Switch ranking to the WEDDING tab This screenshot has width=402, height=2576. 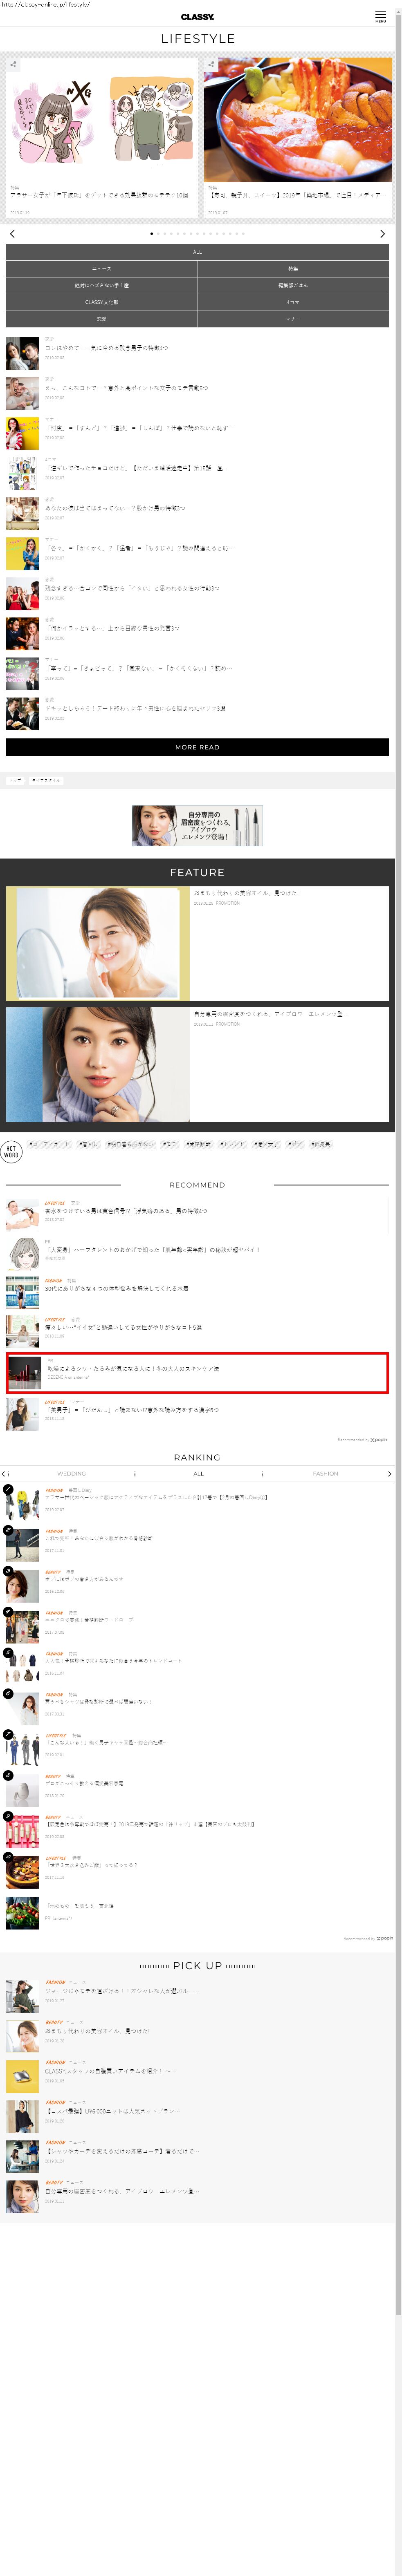click(x=71, y=1473)
